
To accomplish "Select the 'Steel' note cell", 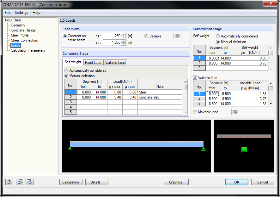I will point(160,92).
